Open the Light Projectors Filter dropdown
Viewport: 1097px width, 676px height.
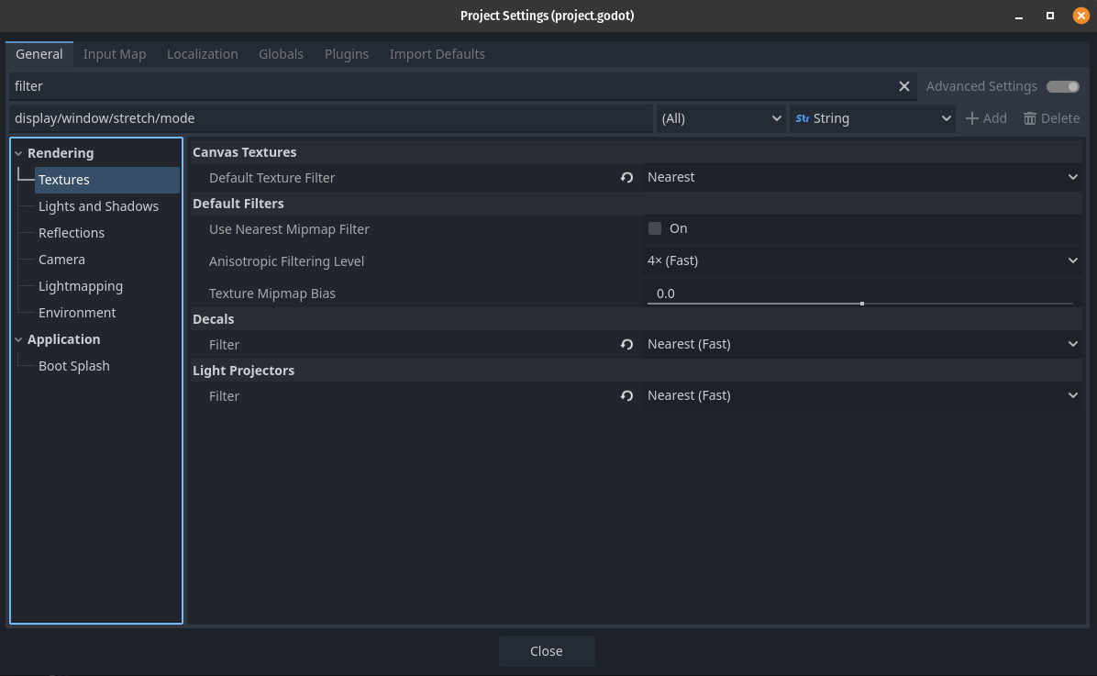pyautogui.click(x=862, y=395)
